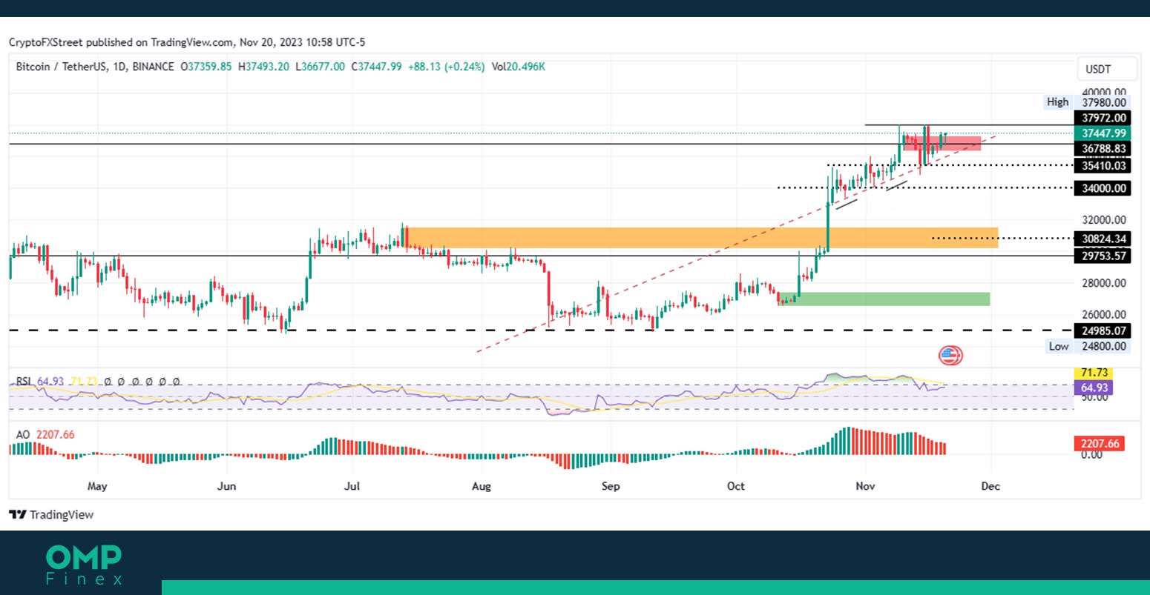This screenshot has height=595, width=1150.
Task: Open the USDT currency selector box
Action: pos(1107,69)
